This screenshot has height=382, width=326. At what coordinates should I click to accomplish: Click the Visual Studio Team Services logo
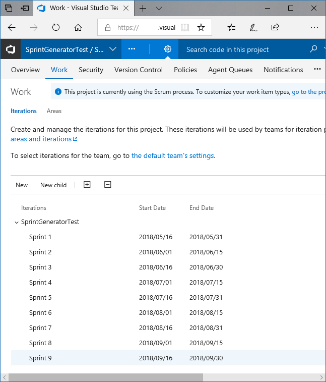click(x=11, y=49)
